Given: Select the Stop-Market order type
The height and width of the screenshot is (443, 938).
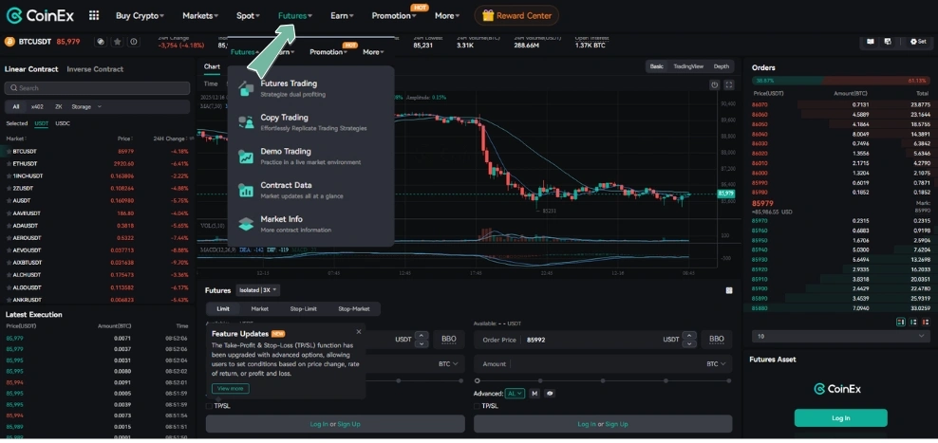Looking at the screenshot, I should click(x=353, y=309).
